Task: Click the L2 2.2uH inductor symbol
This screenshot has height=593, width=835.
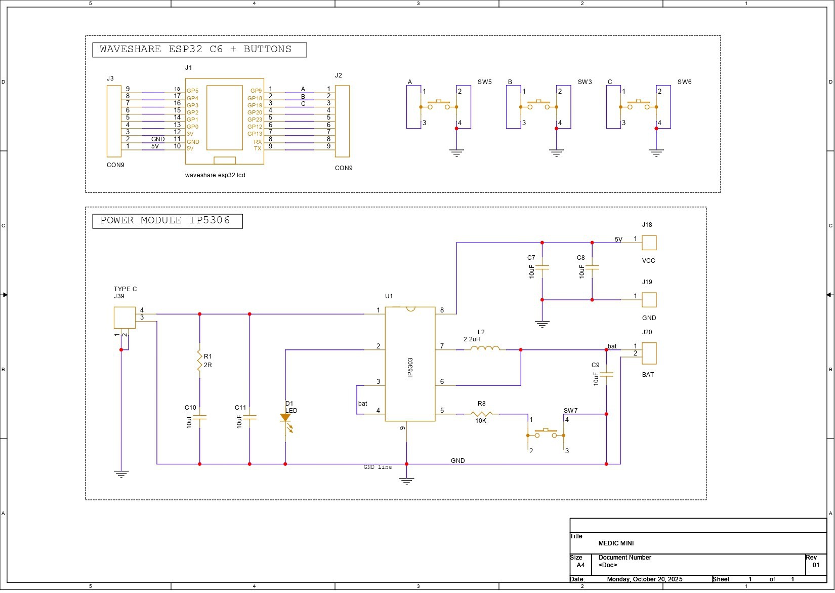Action: 484,349
